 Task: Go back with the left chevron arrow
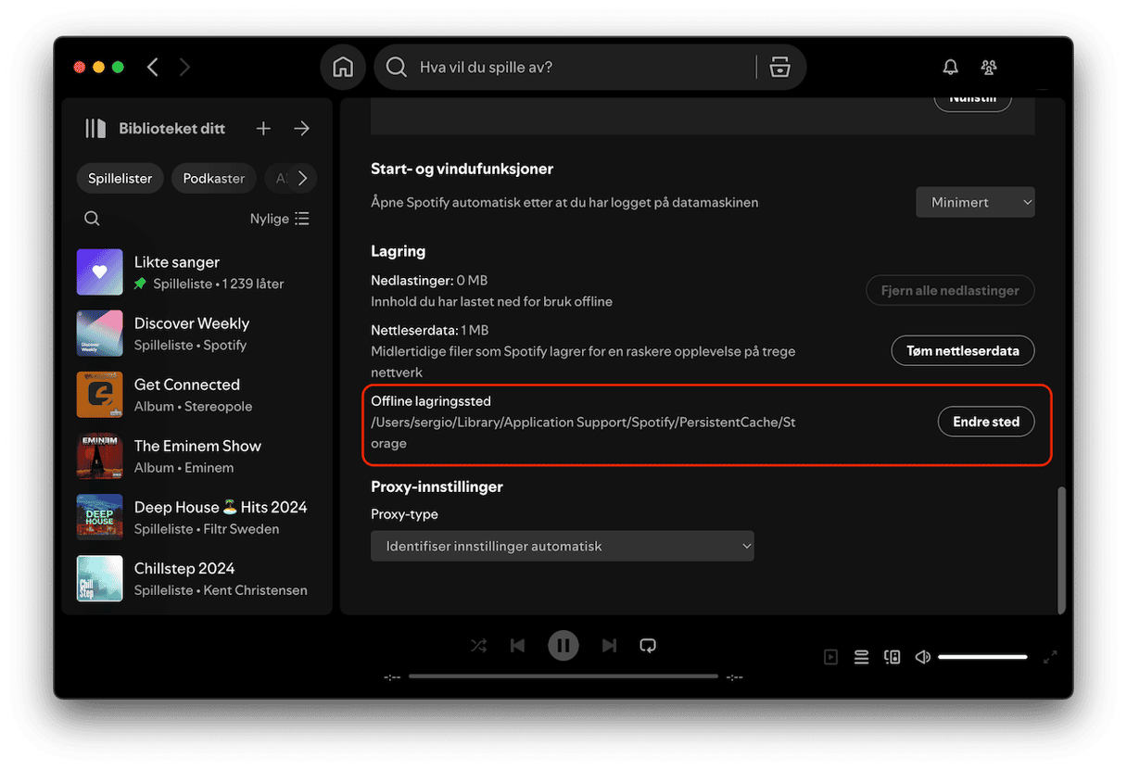coord(153,67)
